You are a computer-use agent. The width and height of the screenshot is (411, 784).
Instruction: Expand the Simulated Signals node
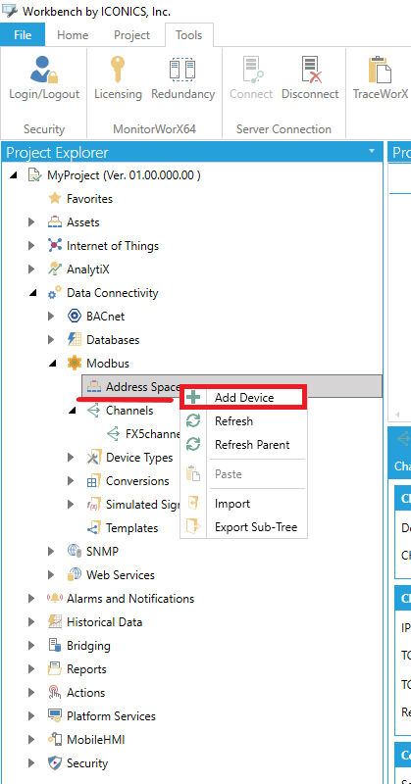(71, 504)
